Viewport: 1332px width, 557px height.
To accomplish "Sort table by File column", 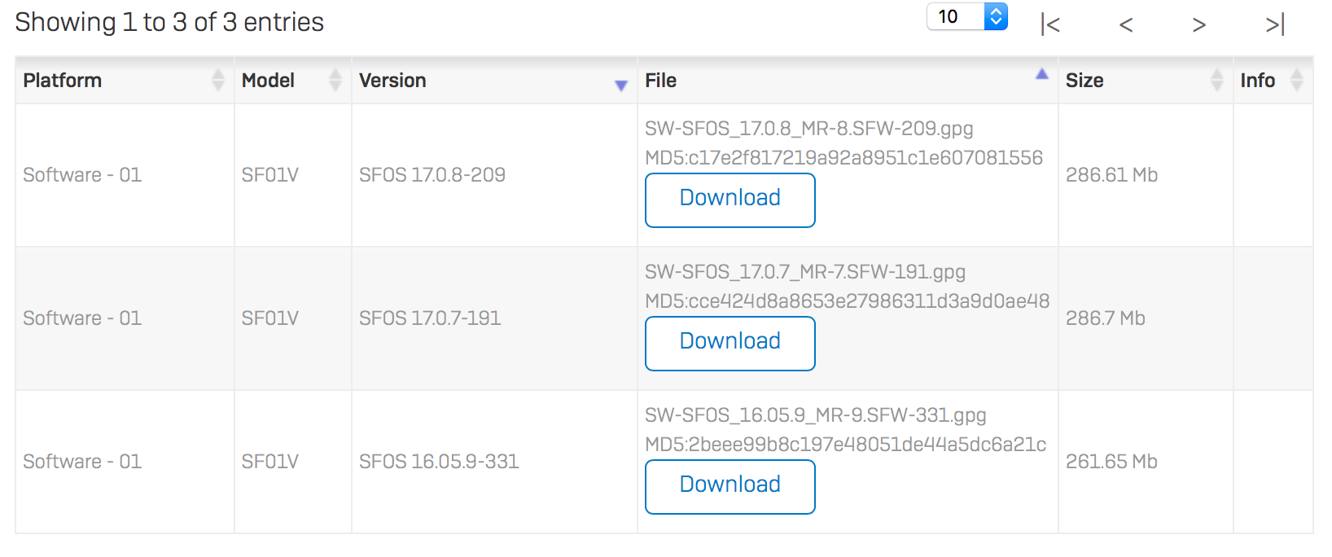I will pyautogui.click(x=848, y=81).
